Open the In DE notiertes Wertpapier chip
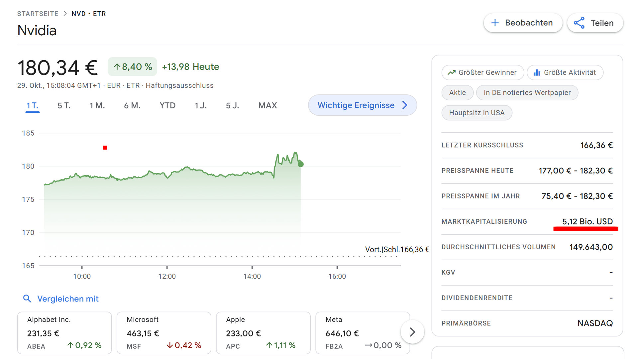638x359 pixels. 527,93
